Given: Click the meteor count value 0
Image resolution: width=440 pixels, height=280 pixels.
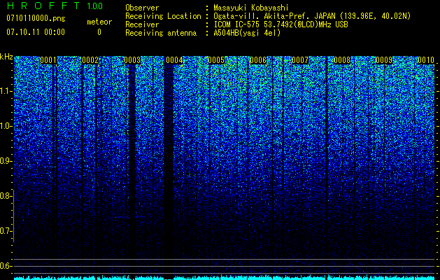Looking at the screenshot, I should pyautogui.click(x=99, y=32).
